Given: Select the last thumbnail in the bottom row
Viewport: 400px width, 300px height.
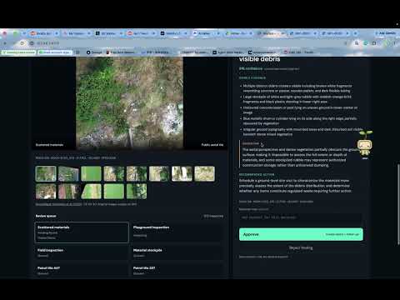Looking at the screenshot, I should [137, 192].
